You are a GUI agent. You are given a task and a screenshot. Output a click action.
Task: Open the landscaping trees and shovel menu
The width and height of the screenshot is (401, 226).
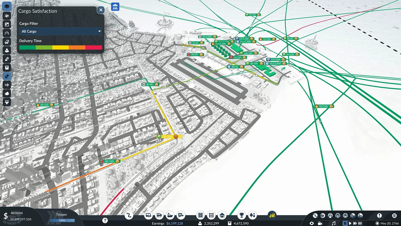(252, 215)
